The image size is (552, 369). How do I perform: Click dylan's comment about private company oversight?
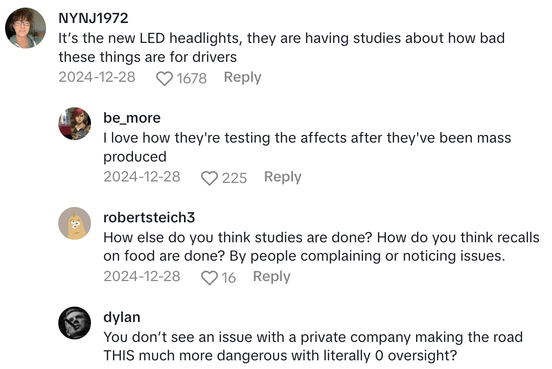pos(313,347)
